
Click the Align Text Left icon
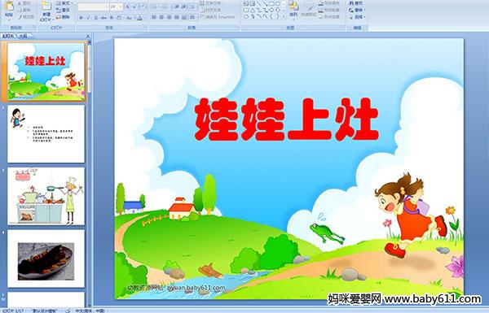point(154,17)
